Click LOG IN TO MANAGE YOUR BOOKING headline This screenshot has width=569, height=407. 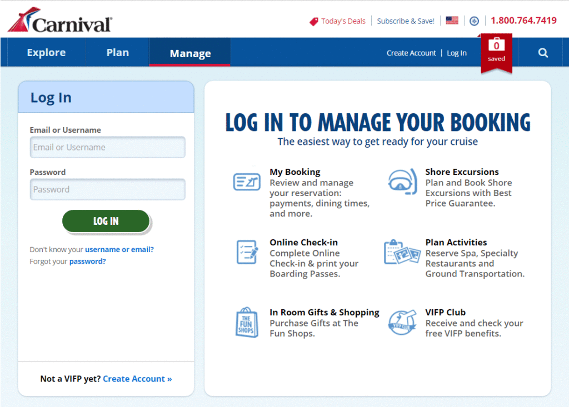tap(378, 122)
